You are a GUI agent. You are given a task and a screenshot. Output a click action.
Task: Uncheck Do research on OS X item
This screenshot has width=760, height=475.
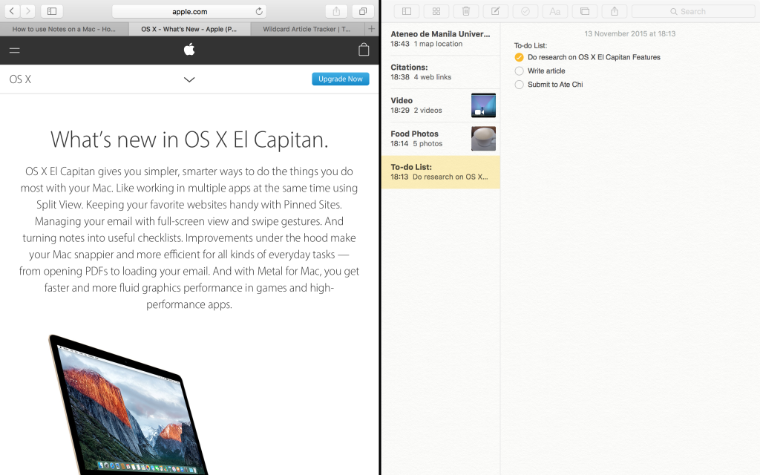coord(519,57)
